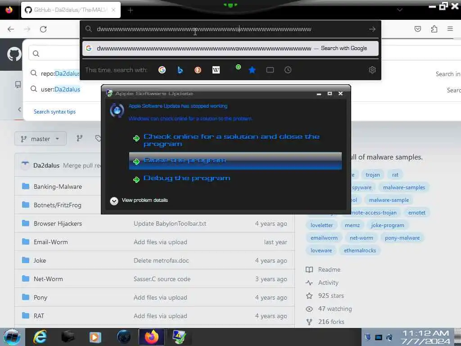The height and width of the screenshot is (346, 461).
Task: Search this time with Bing icon
Action: pyautogui.click(x=180, y=70)
